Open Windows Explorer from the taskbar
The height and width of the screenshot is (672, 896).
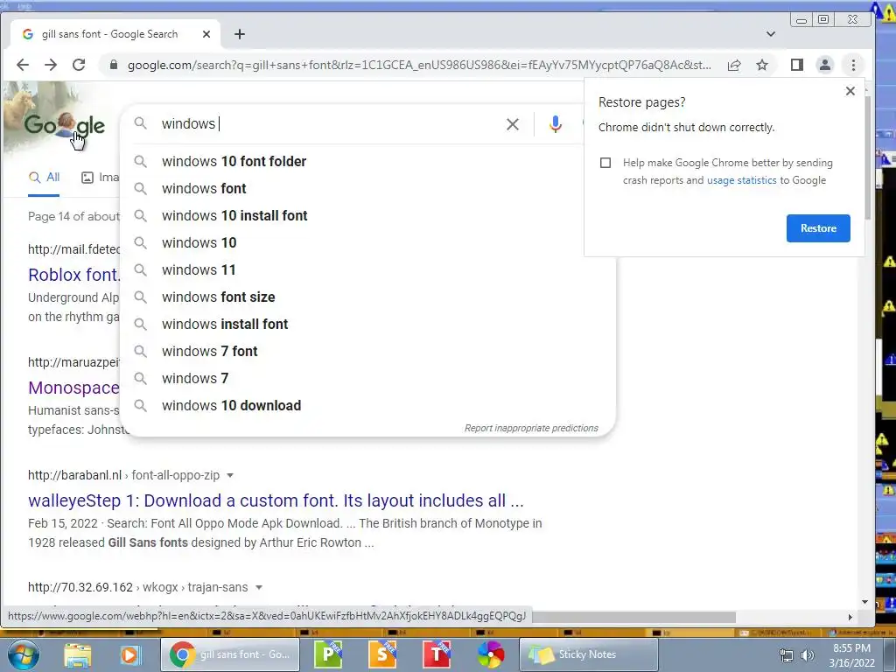[x=77, y=654]
